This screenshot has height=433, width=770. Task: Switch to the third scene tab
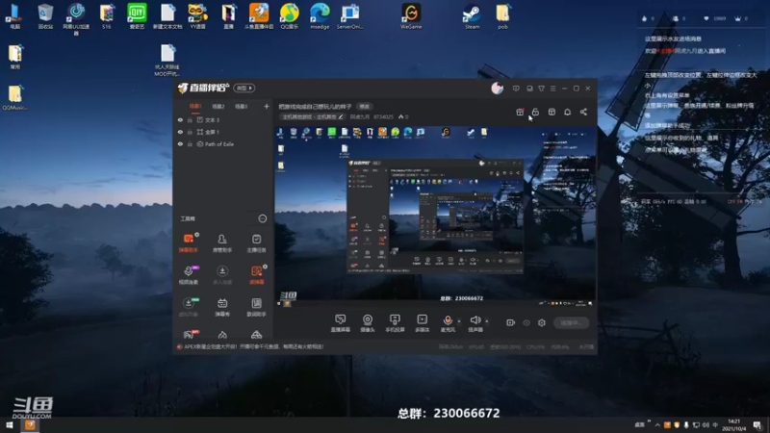[x=242, y=106]
